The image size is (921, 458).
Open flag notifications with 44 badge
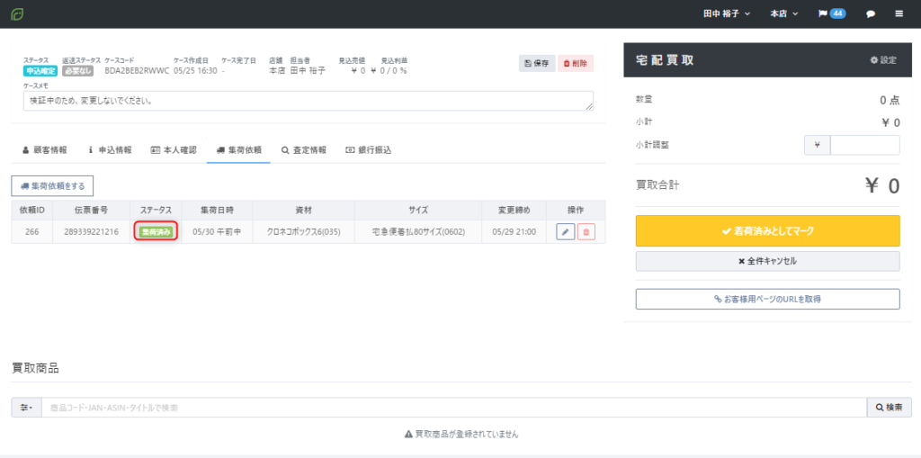point(832,14)
